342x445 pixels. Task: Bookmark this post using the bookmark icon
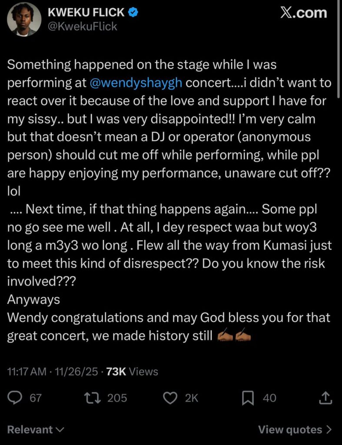(x=248, y=398)
